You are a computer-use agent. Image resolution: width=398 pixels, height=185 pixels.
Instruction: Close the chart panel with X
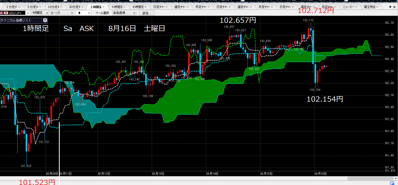click(394, 7)
